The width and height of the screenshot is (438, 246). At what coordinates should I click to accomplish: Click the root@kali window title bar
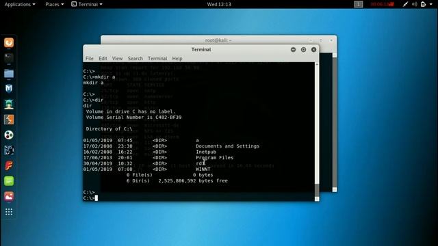point(218,40)
